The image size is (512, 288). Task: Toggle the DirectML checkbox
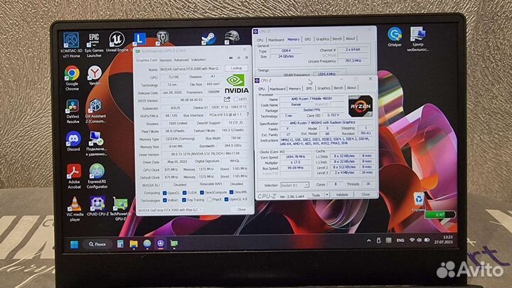click(231, 192)
